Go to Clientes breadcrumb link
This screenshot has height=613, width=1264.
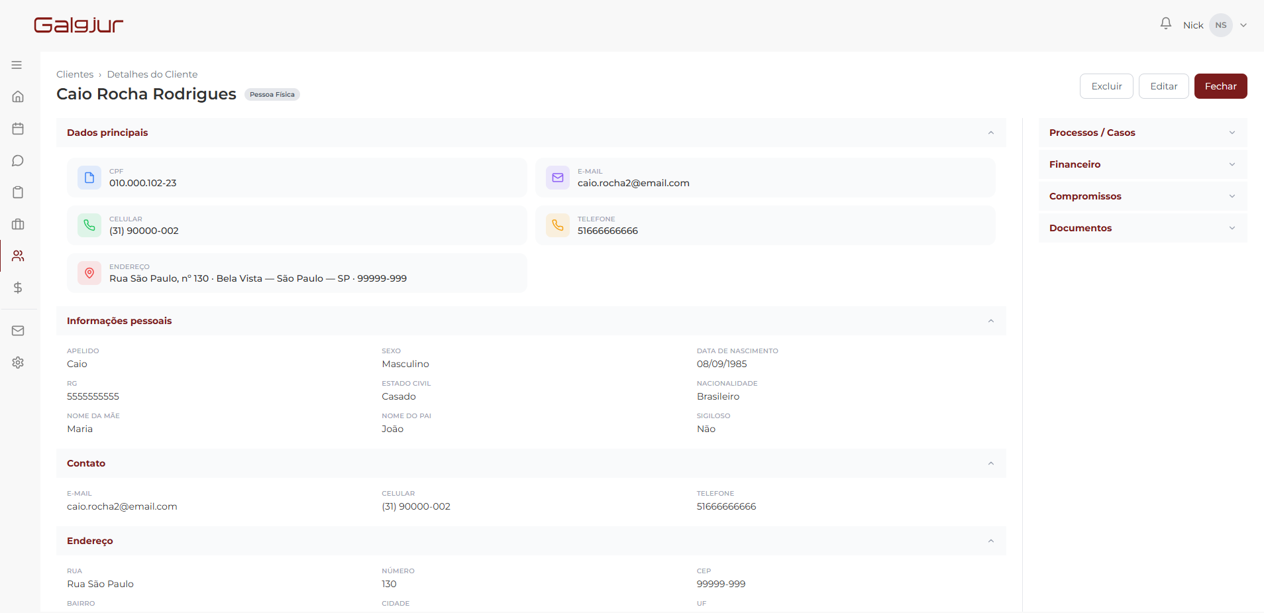pos(75,74)
